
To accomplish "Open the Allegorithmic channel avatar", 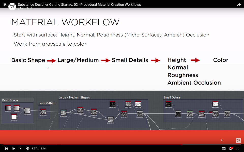I will coord(12,7).
